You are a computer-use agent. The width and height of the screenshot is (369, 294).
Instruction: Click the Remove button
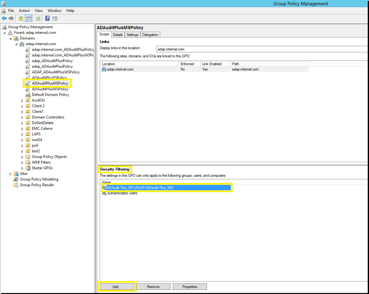[x=153, y=286]
